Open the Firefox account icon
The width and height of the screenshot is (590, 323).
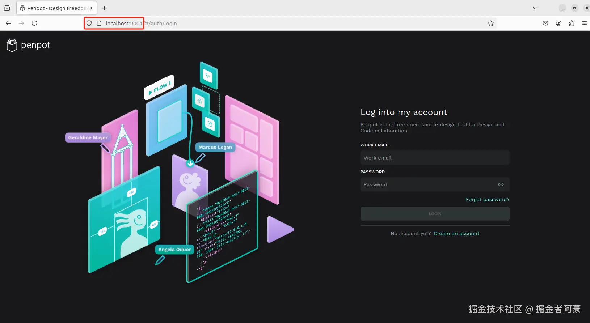pyautogui.click(x=559, y=23)
